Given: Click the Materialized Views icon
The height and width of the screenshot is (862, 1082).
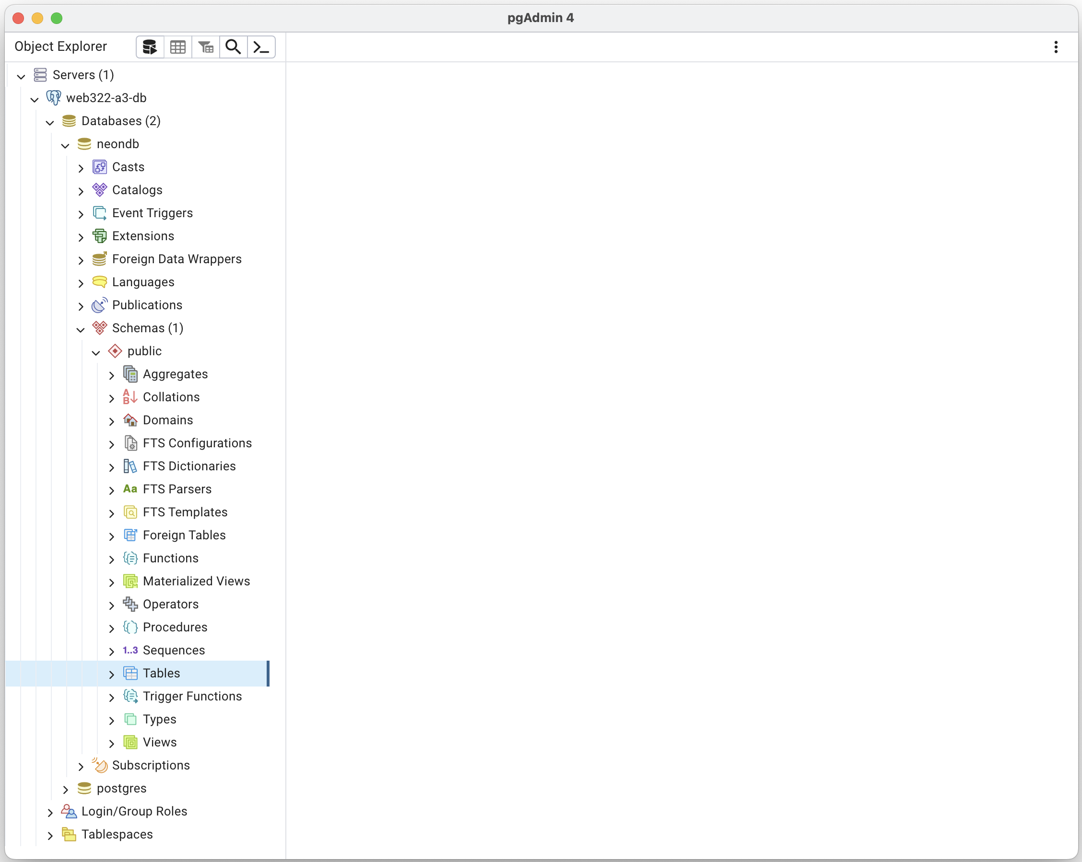Looking at the screenshot, I should (x=130, y=581).
